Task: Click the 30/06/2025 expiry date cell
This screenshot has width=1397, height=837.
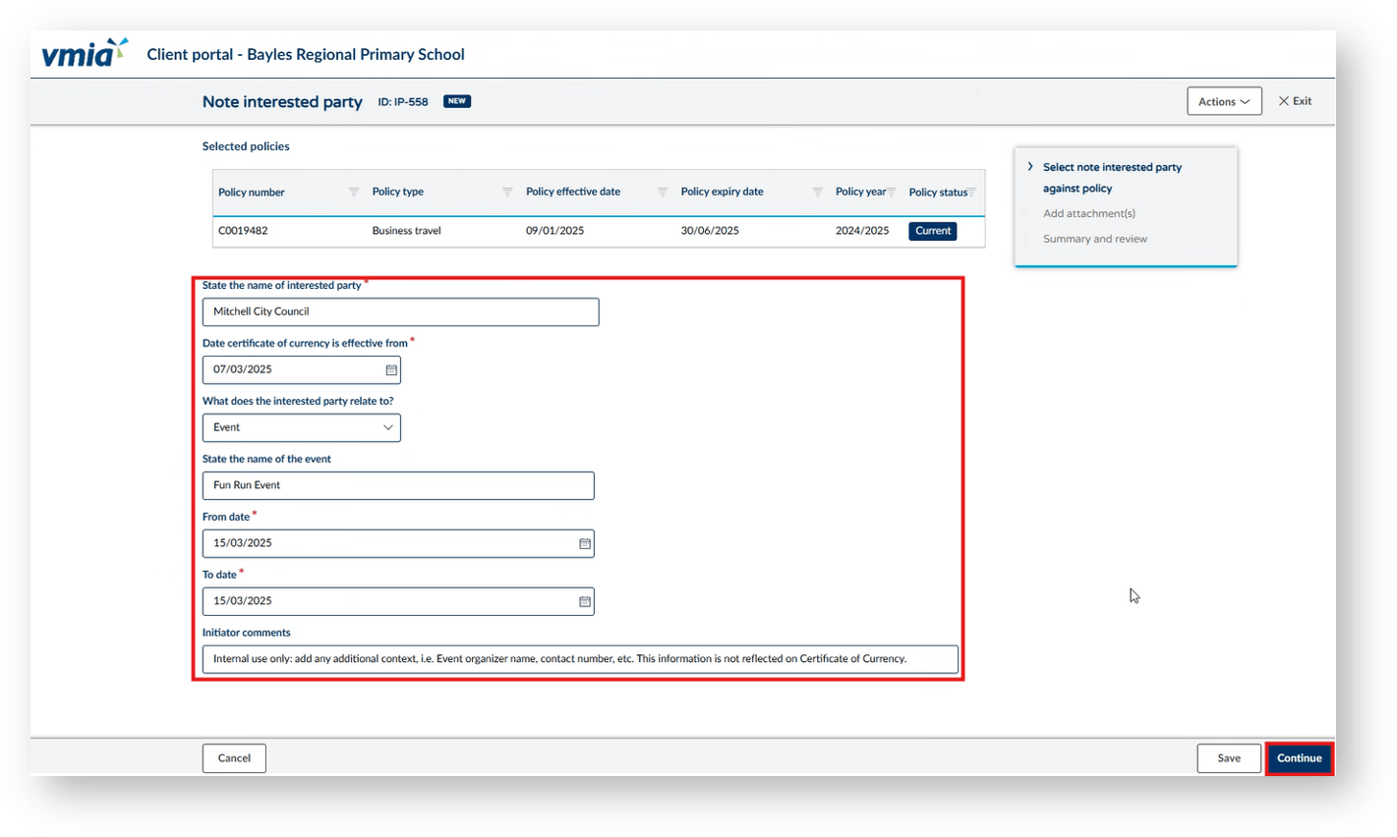Action: [x=710, y=232]
